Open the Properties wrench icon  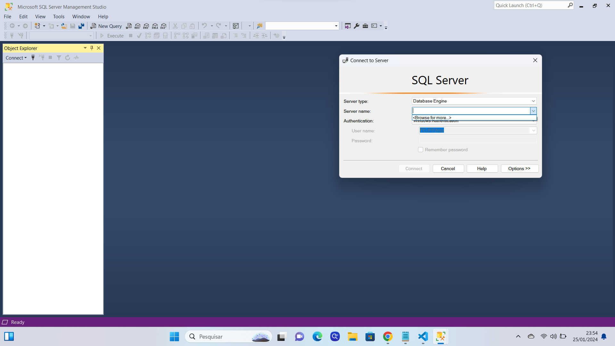(357, 26)
